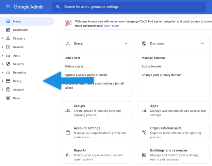This screenshot has height=166, width=212.
Task: Click the Account settings briefcase icon
Action: (x=68, y=133)
